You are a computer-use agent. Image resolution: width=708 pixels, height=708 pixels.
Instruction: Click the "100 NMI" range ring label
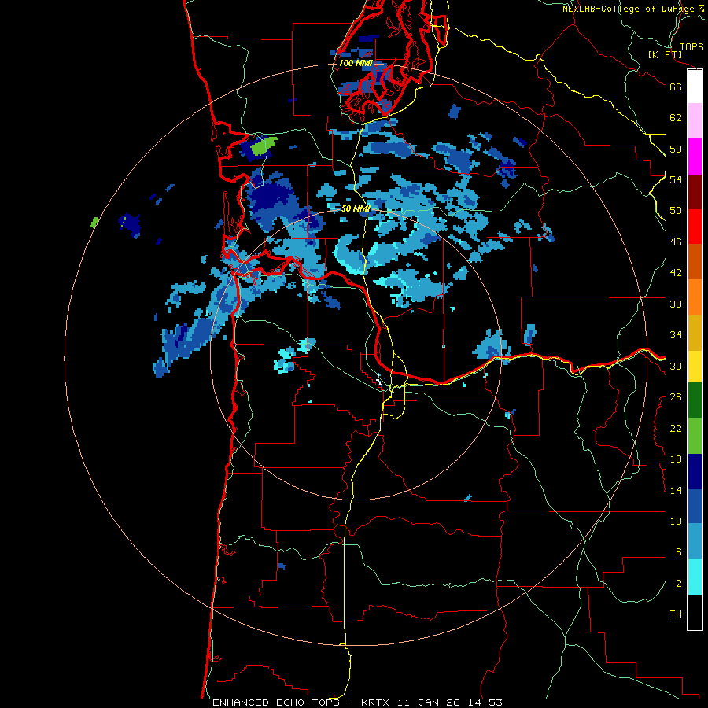[356, 63]
